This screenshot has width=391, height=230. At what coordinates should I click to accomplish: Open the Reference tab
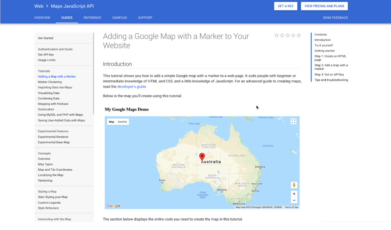(92, 18)
